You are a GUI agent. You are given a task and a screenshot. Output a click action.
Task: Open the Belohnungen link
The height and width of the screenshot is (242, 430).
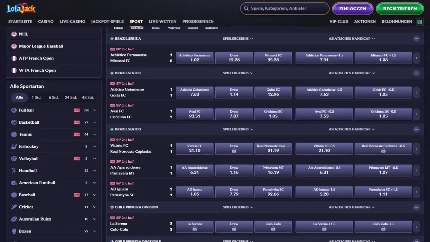(397, 22)
